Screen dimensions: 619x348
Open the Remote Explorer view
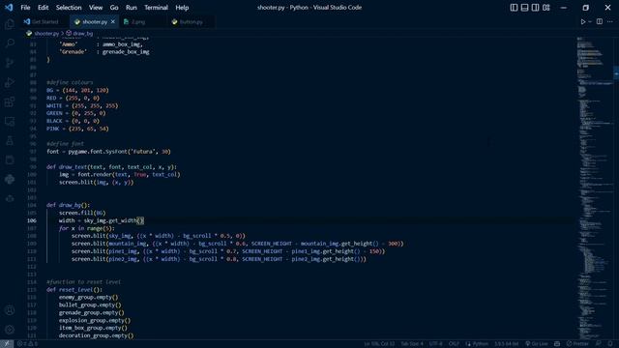point(10,121)
